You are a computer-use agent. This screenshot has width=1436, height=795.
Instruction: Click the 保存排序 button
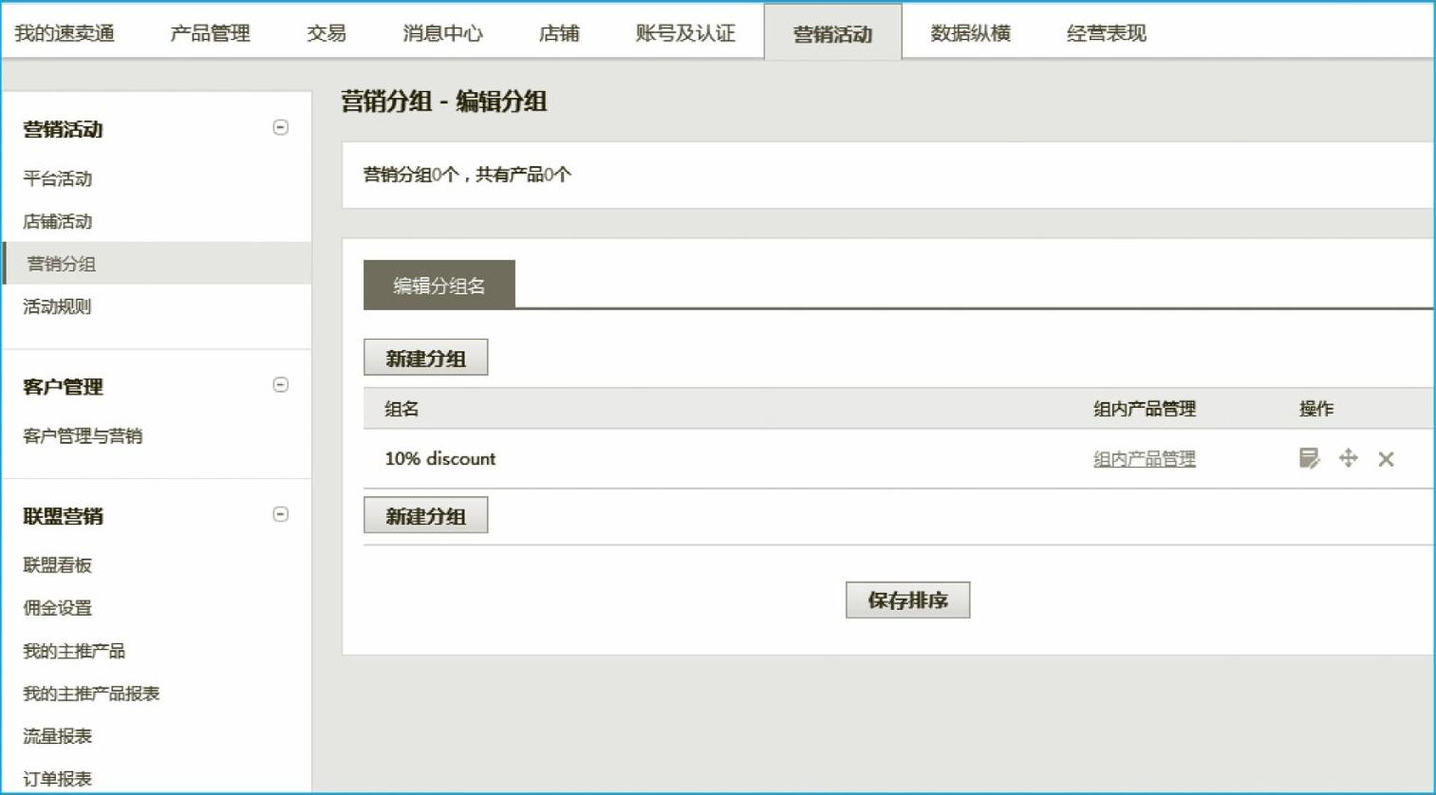(907, 600)
